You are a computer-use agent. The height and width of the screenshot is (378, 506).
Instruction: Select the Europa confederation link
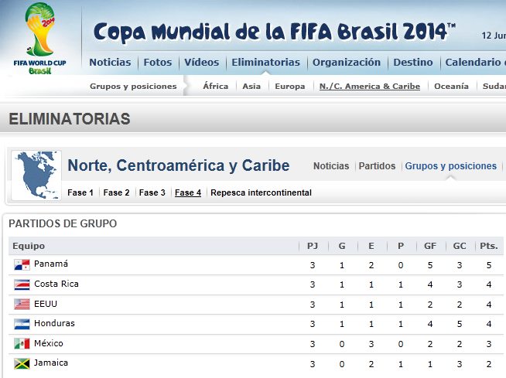click(290, 86)
